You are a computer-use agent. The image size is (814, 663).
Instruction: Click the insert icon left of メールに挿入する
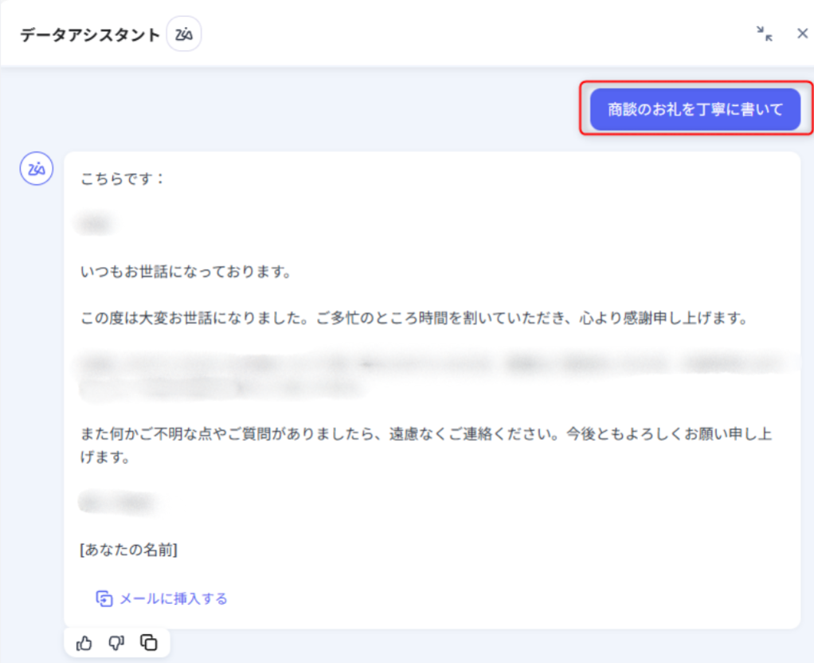[x=104, y=598]
